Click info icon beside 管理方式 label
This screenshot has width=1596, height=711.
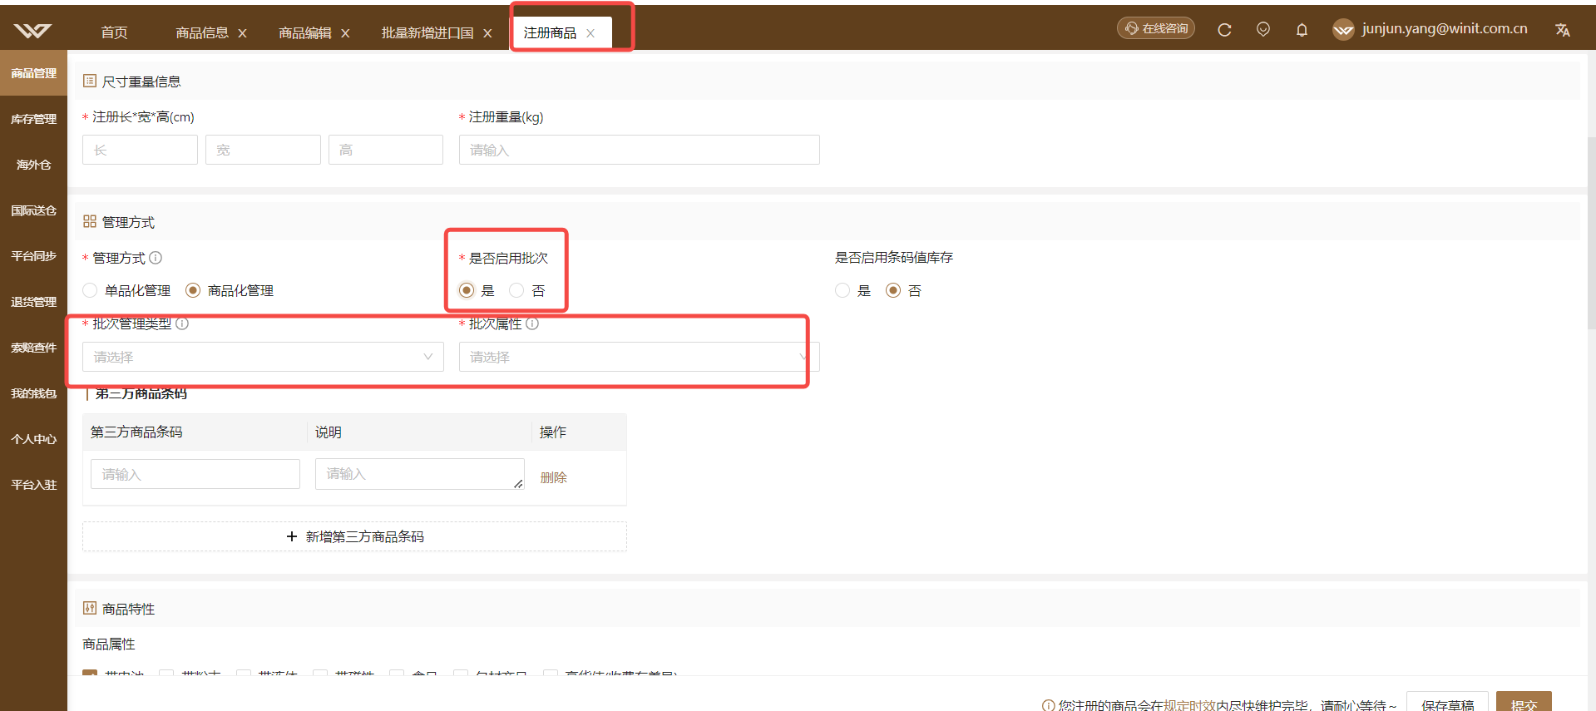pos(156,258)
